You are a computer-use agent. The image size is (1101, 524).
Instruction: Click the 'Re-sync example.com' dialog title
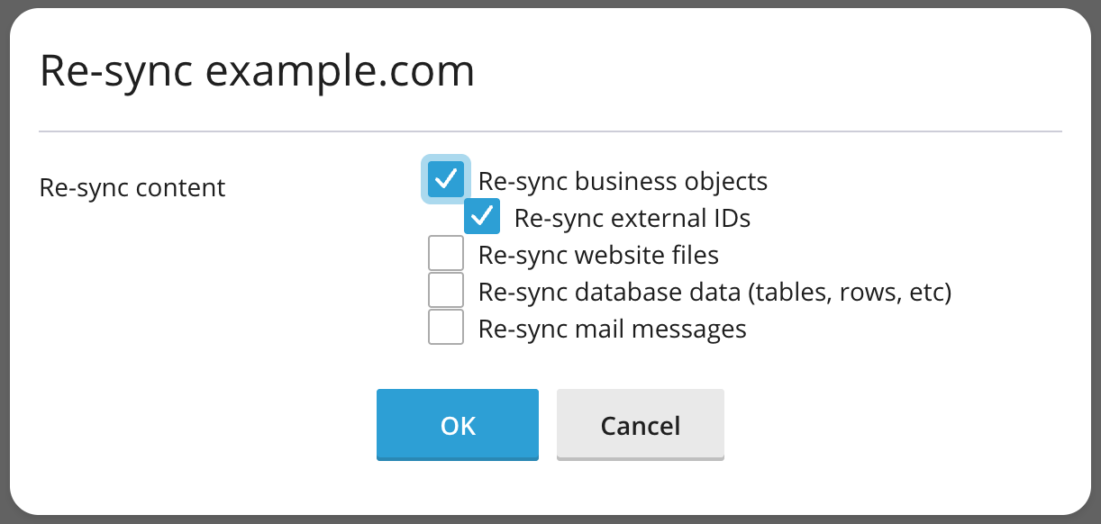click(x=258, y=71)
